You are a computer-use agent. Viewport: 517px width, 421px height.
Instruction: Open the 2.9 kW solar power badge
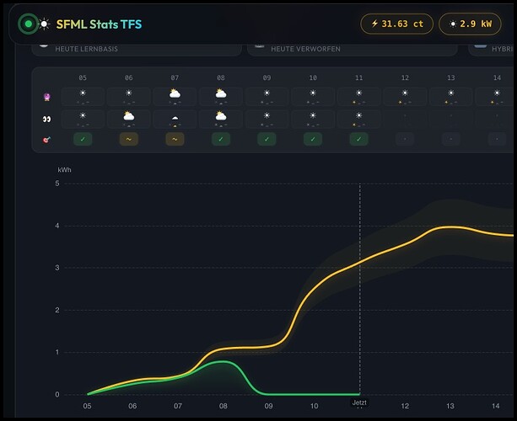point(470,24)
